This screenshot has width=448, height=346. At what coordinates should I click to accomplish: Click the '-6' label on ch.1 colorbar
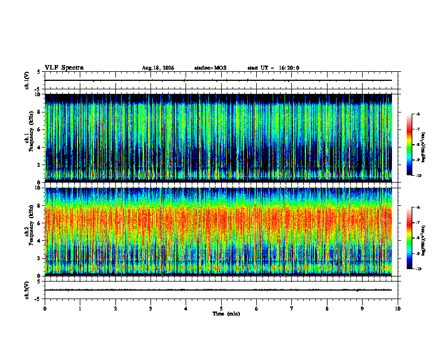click(x=417, y=114)
